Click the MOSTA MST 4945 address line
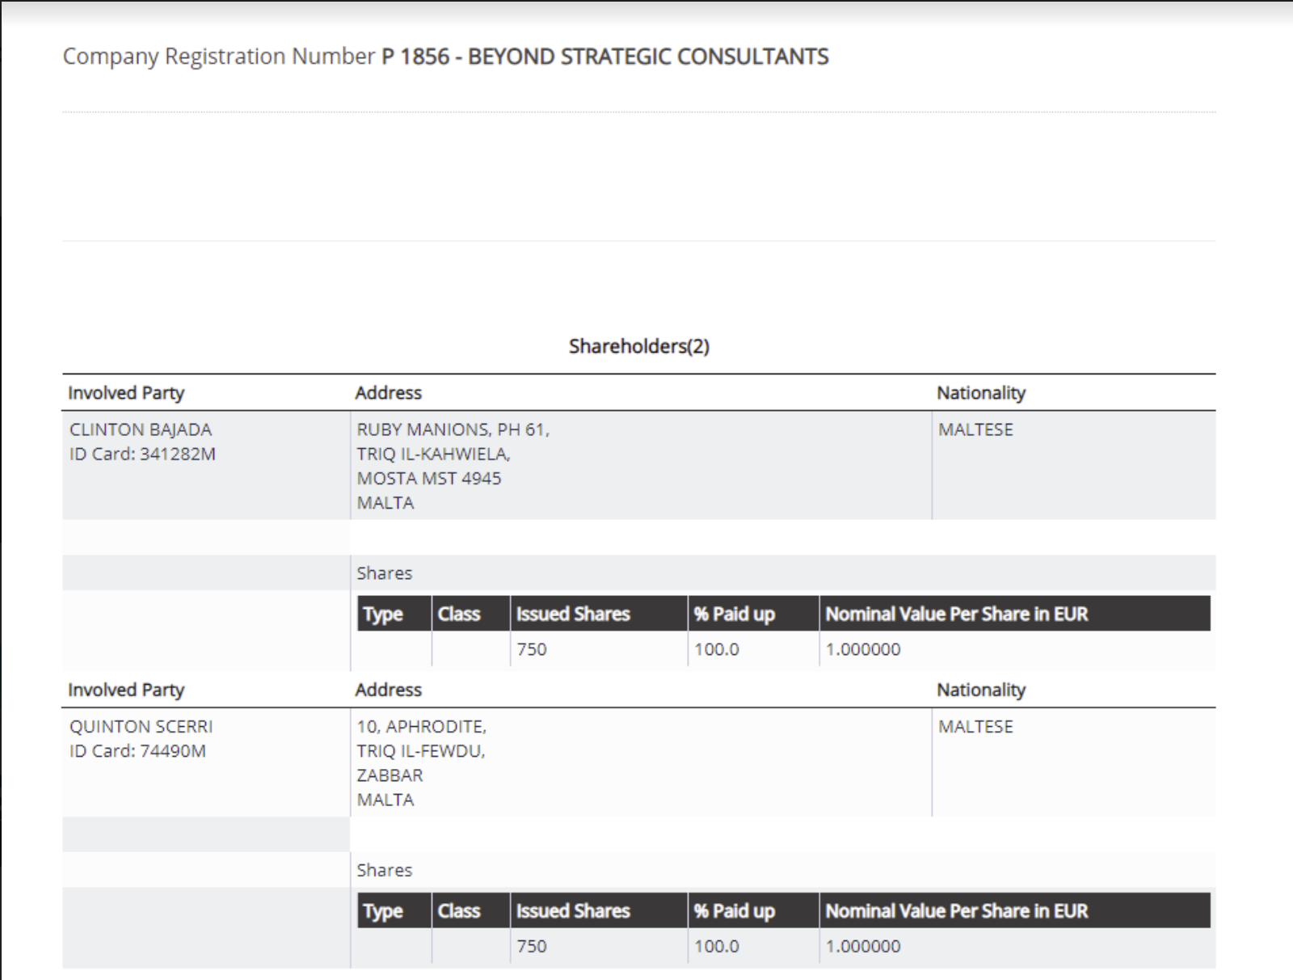Image resolution: width=1293 pixels, height=980 pixels. [x=429, y=478]
